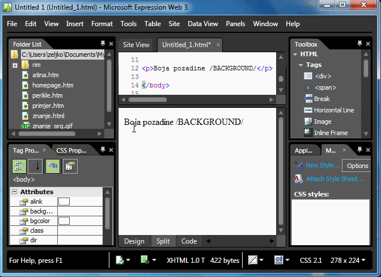Expand the rim folder in Folder List

pos(15,65)
